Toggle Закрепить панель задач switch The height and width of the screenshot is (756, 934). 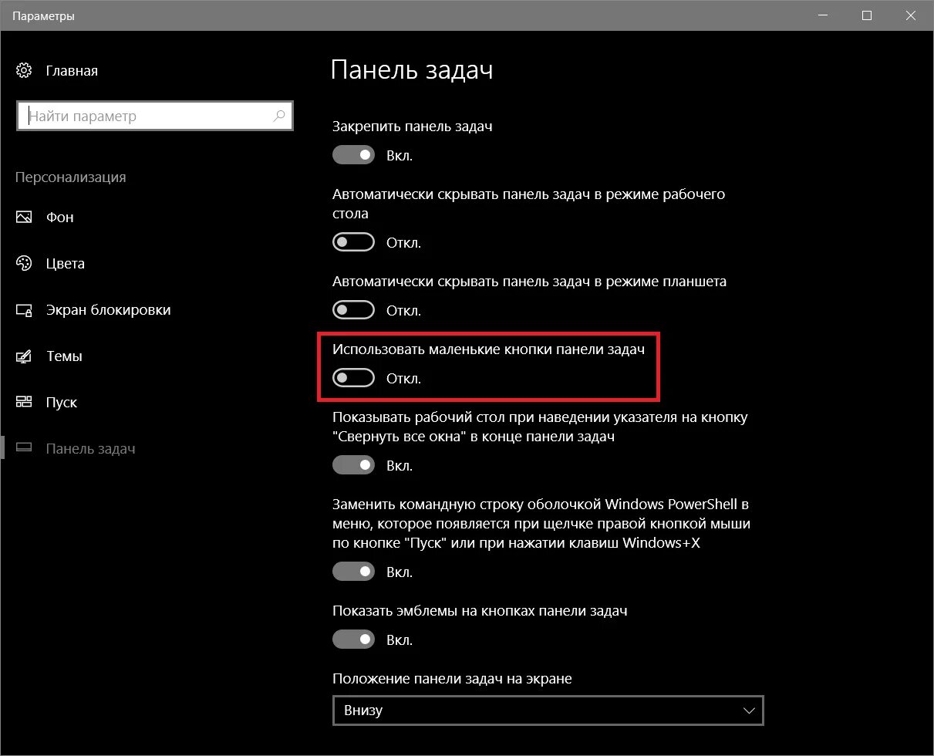pyautogui.click(x=353, y=155)
